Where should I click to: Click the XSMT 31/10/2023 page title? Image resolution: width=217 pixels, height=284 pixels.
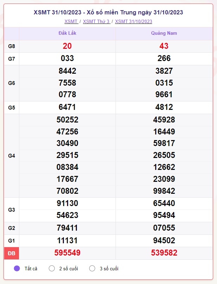coord(108,12)
